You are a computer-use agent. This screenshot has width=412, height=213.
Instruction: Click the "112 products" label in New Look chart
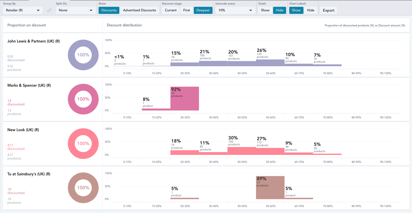[262, 144]
